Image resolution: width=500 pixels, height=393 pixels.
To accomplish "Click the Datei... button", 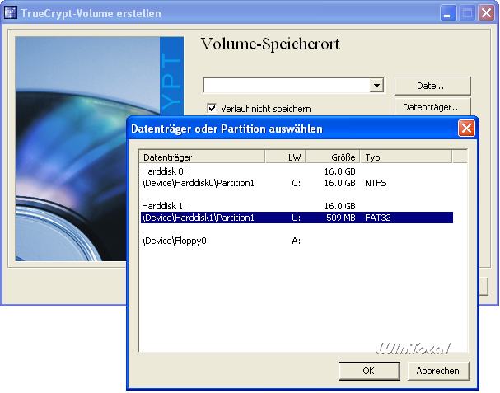I will tap(432, 86).
